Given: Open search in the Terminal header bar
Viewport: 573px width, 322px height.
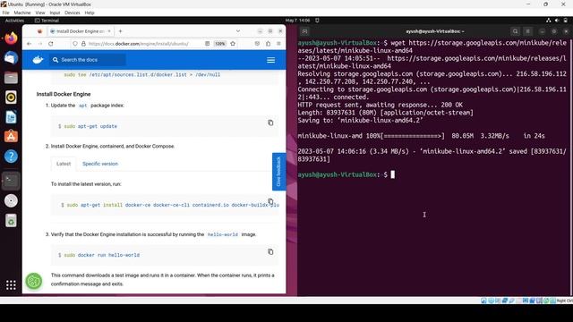Looking at the screenshot, I should click(x=516, y=31).
